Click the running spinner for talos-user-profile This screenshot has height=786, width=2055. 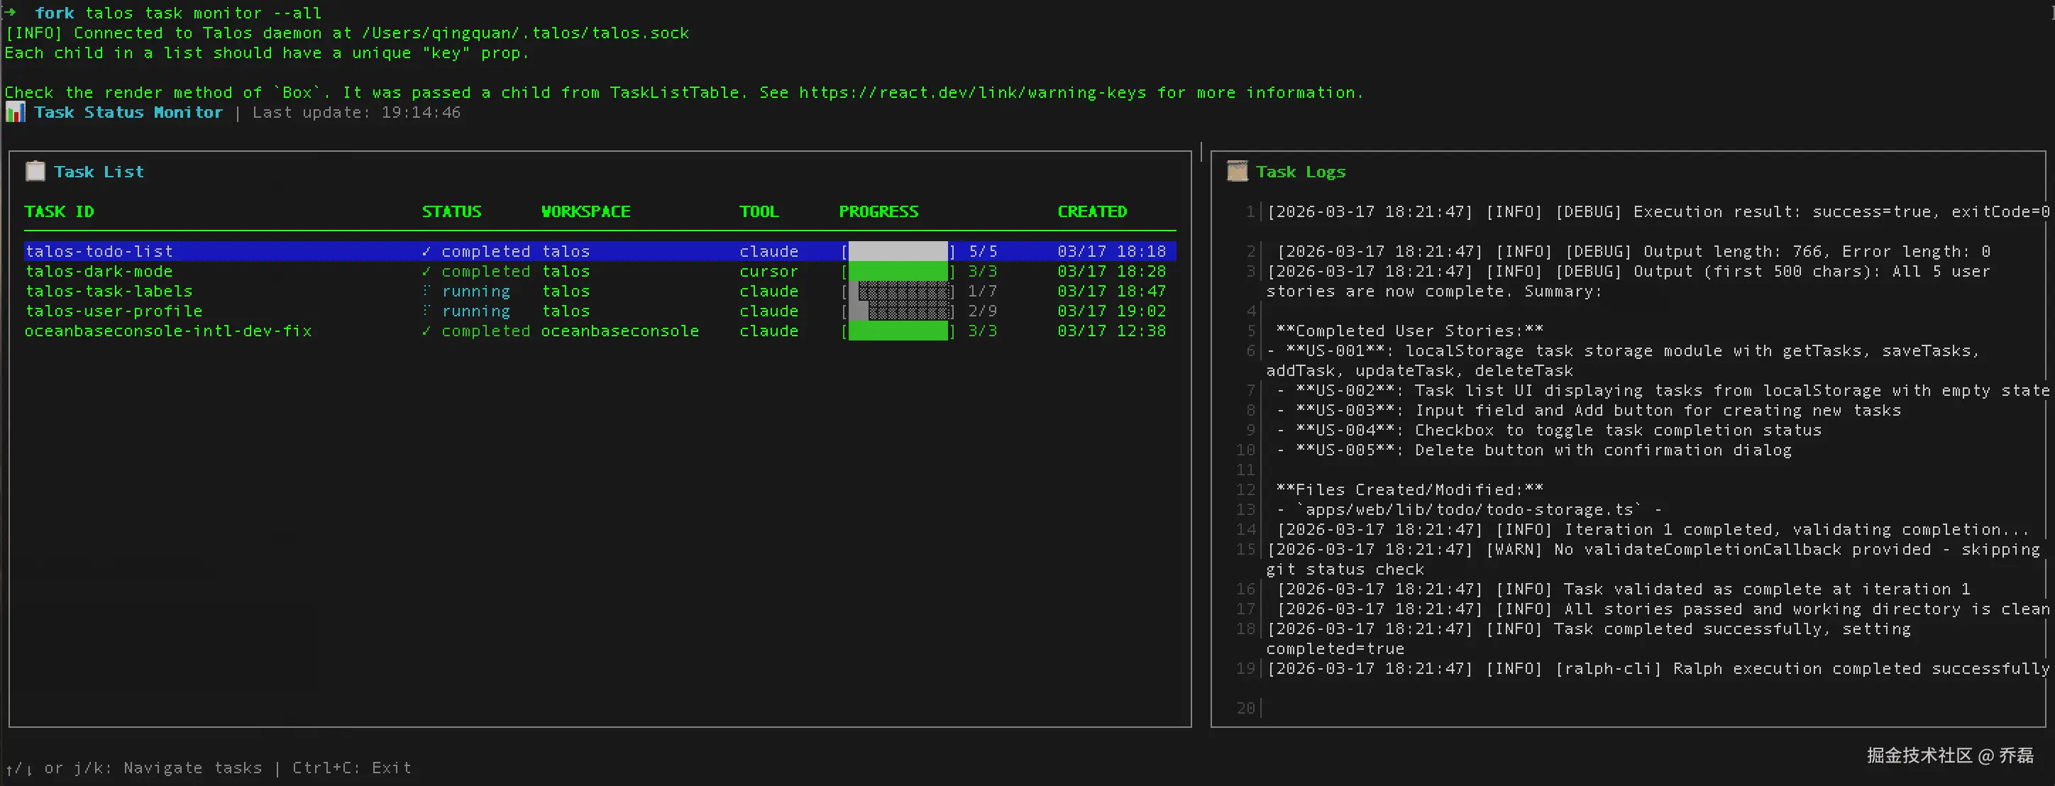[426, 311]
